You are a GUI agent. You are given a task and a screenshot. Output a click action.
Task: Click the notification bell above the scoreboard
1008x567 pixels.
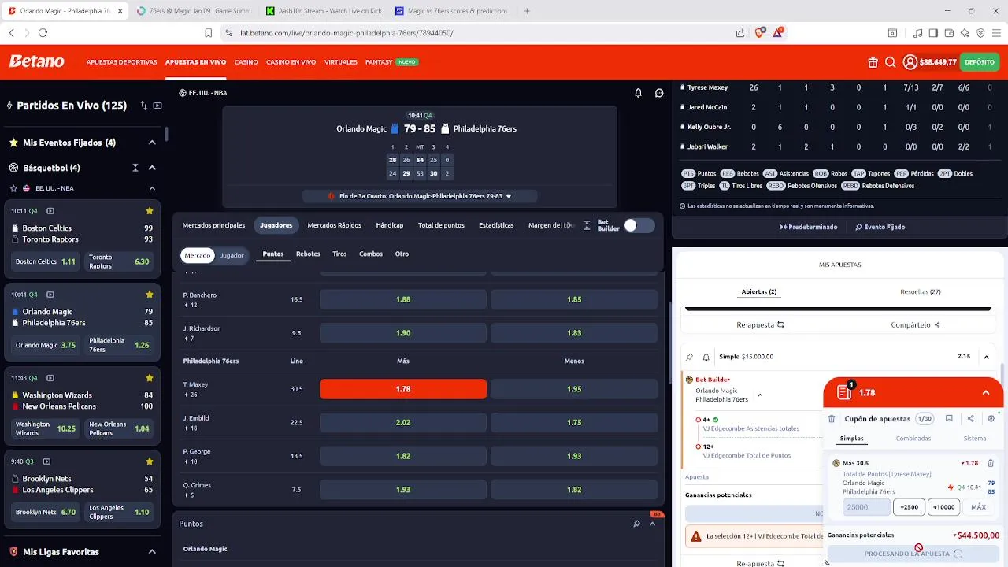[639, 93]
